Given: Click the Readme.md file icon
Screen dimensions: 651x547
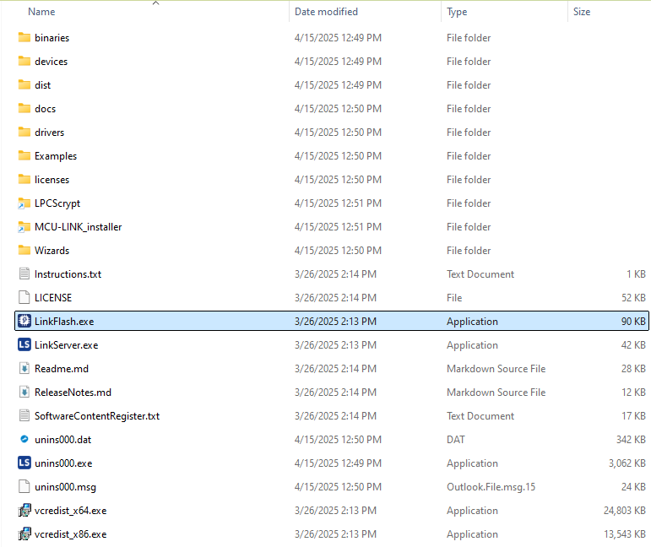Looking at the screenshot, I should pyautogui.click(x=24, y=369).
